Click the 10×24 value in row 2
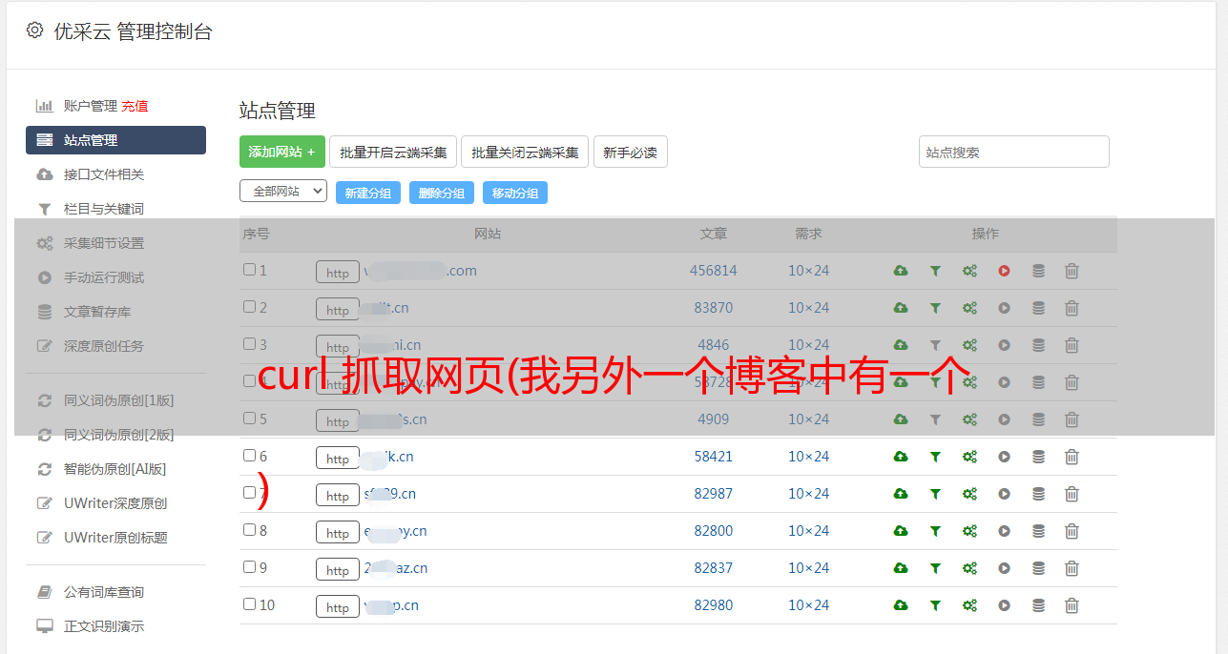The width and height of the screenshot is (1228, 654). [808, 308]
